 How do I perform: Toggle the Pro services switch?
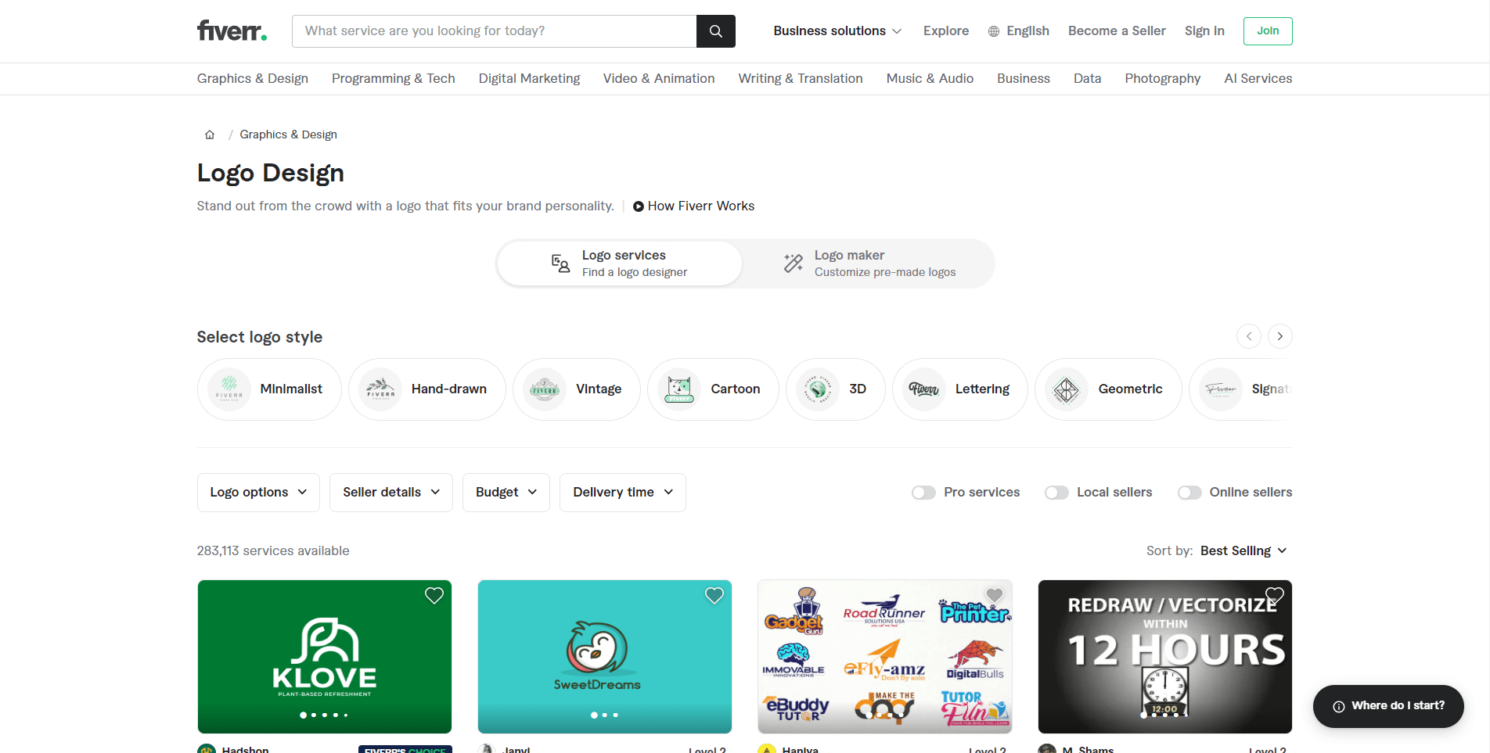point(923,493)
